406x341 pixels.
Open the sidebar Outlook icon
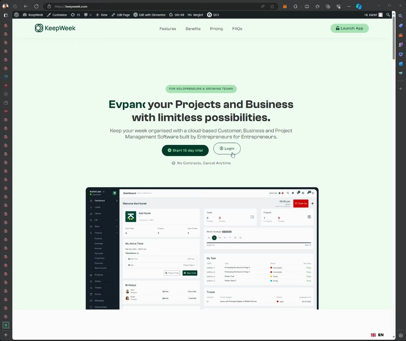(401, 63)
